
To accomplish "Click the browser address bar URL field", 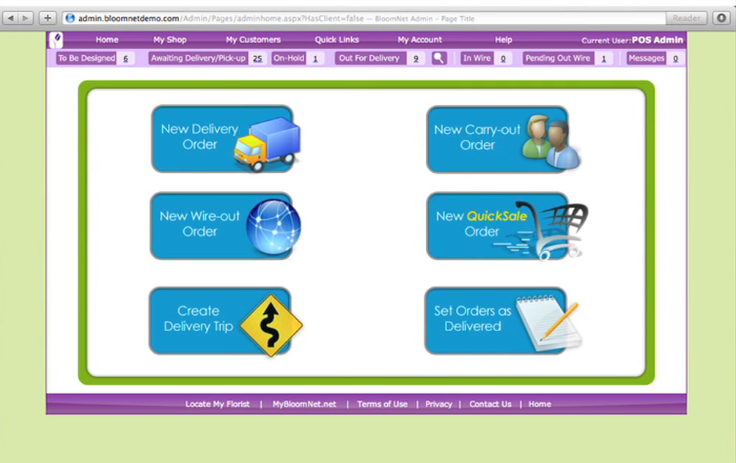I will 364,18.
